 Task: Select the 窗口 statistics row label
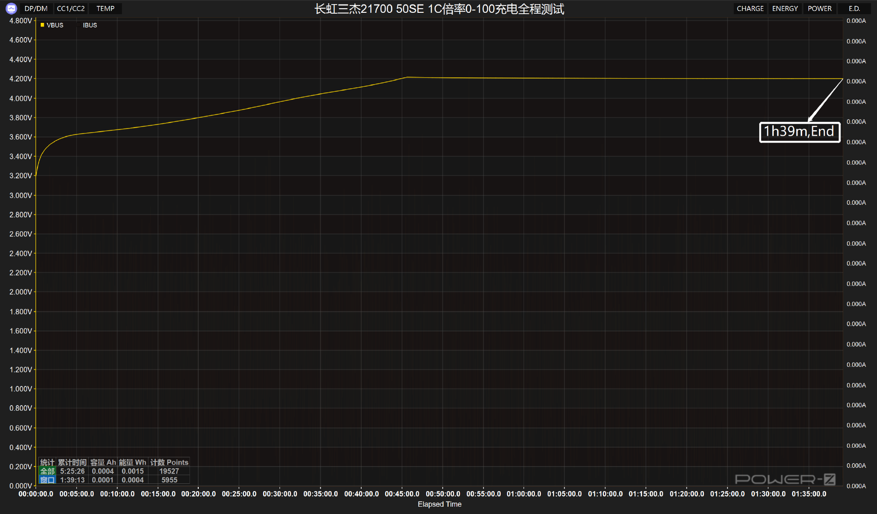[x=48, y=480]
